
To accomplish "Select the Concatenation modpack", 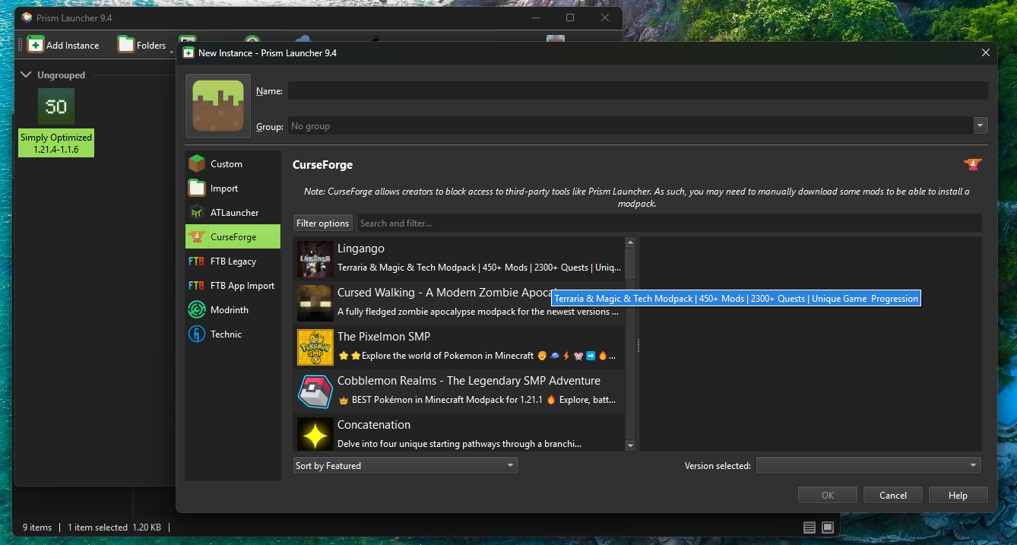I will point(459,433).
